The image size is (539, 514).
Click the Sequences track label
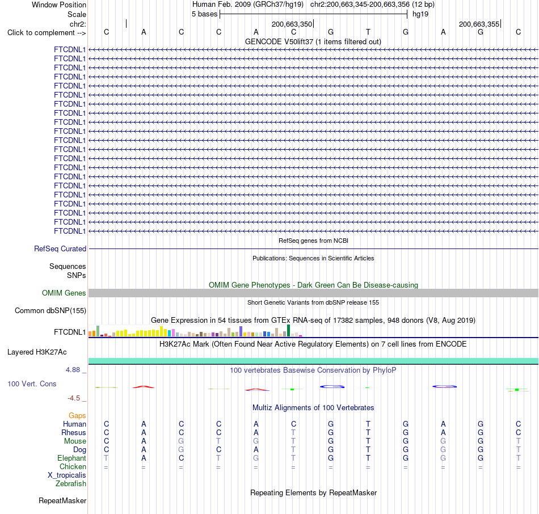68,267
